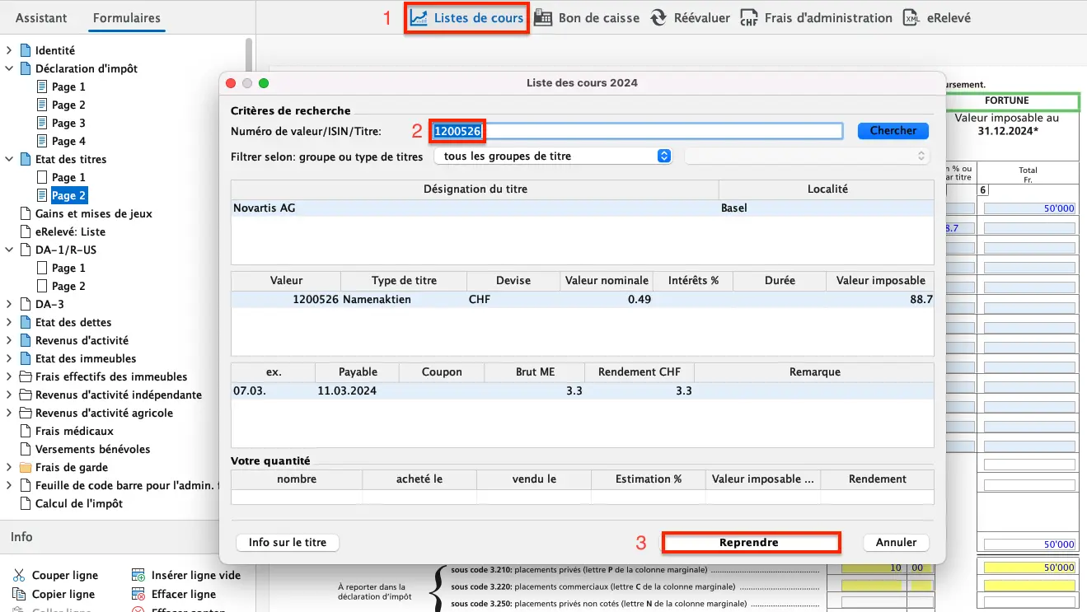Click Info sur le titre
This screenshot has width=1087, height=612.
(287, 542)
